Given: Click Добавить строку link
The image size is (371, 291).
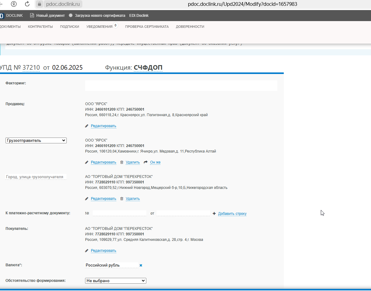Looking at the screenshot, I should [232, 214].
